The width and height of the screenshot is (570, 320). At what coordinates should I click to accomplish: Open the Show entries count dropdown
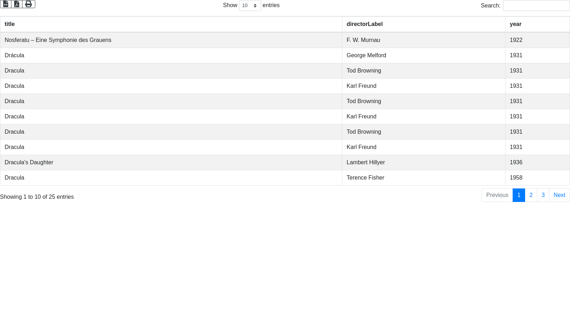250,6
